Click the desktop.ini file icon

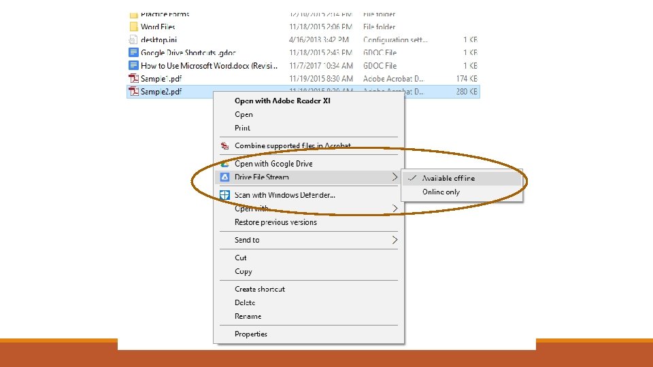point(133,39)
